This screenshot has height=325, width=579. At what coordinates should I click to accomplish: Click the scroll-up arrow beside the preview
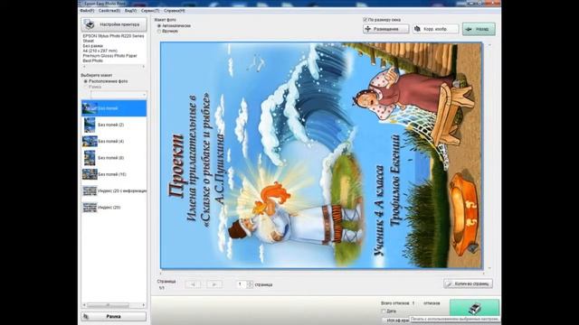(489, 45)
